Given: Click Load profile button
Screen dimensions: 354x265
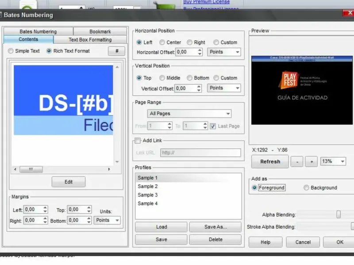Looking at the screenshot, I should pyautogui.click(x=161, y=227).
